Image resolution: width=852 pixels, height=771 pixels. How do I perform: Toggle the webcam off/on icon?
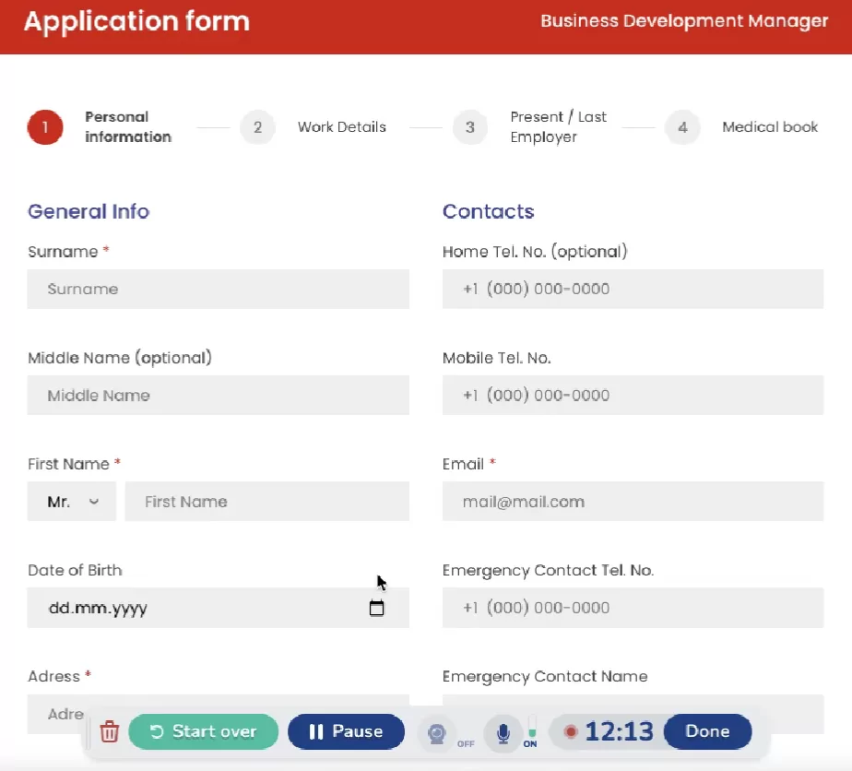point(436,733)
